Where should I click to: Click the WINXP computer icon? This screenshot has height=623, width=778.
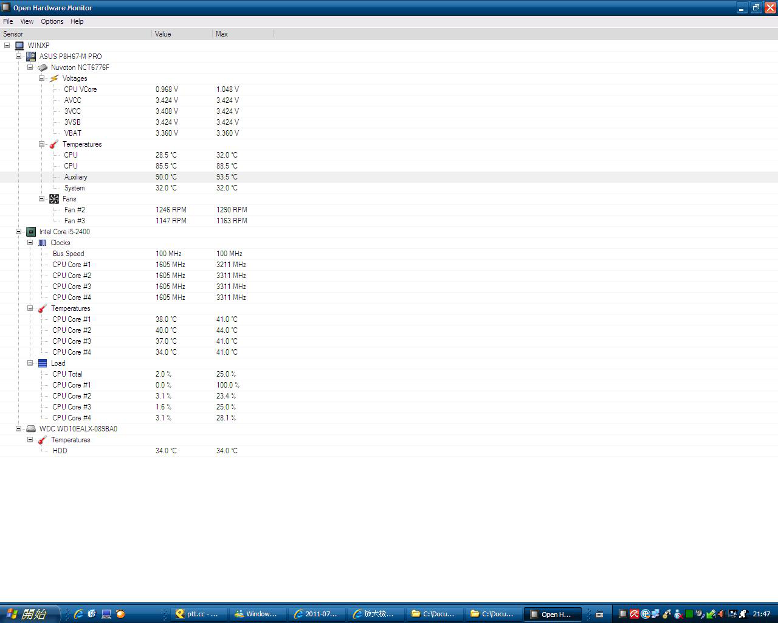pos(19,46)
